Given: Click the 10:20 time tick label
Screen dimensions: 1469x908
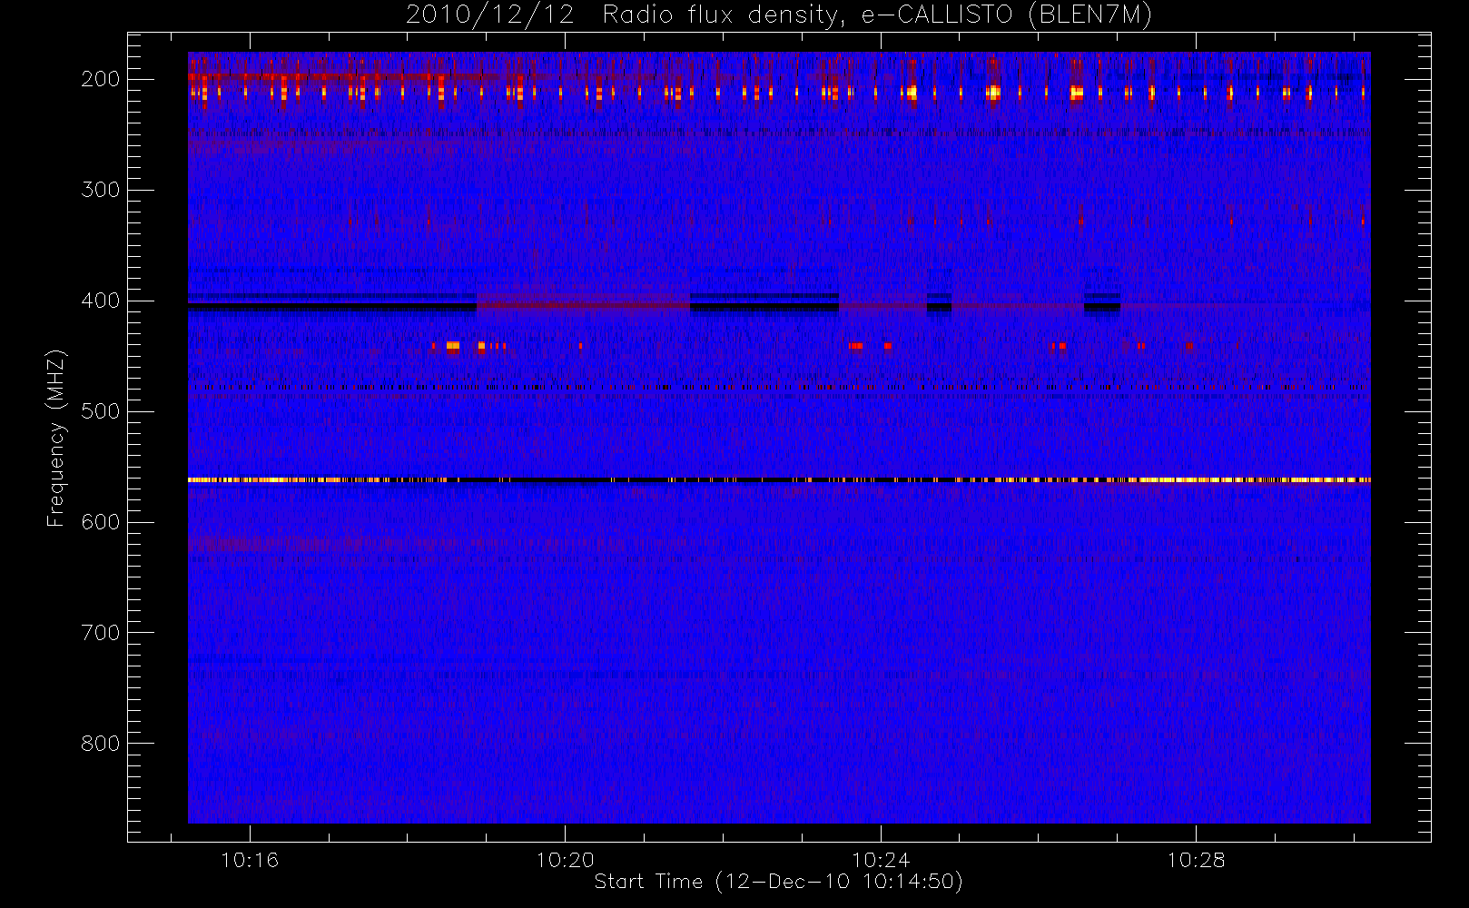Looking at the screenshot, I should (x=565, y=859).
